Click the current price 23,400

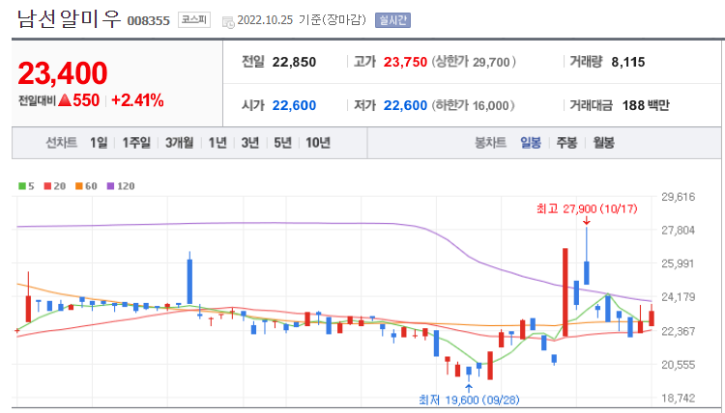coord(63,73)
